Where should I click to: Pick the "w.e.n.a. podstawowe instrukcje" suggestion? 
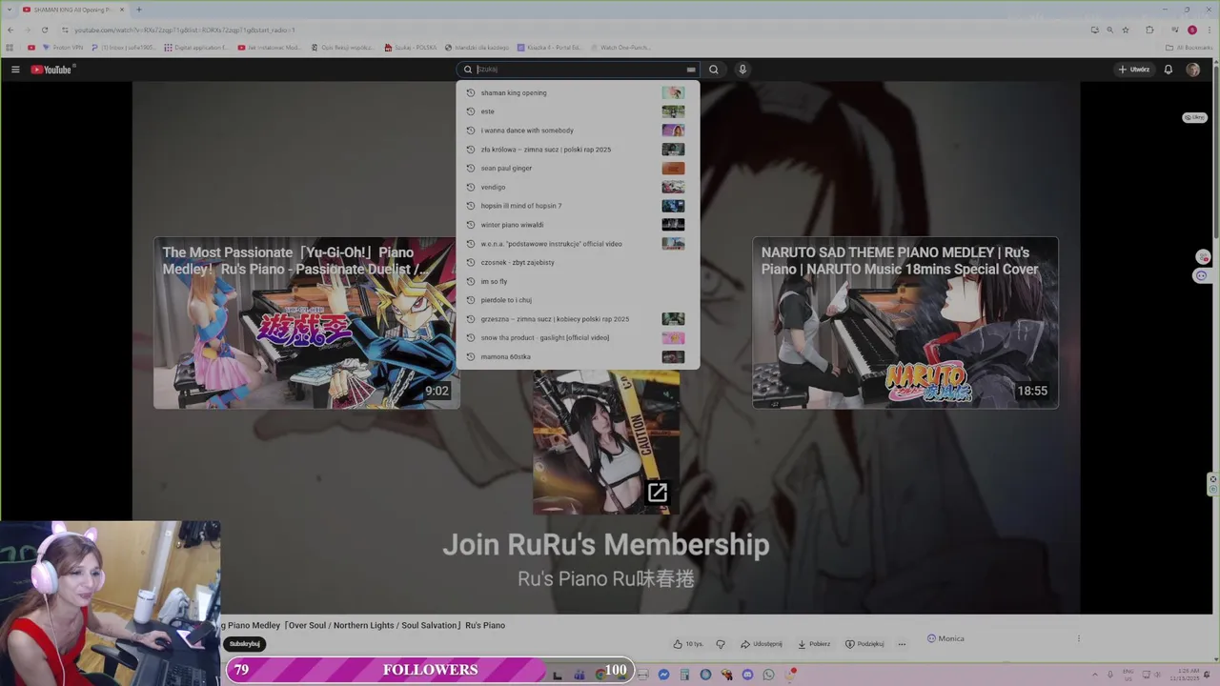click(577, 244)
